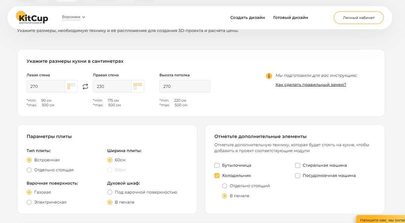405x223 pixels.
Task: Tick the Стиральная машина checkbox
Action: pyautogui.click(x=298, y=166)
